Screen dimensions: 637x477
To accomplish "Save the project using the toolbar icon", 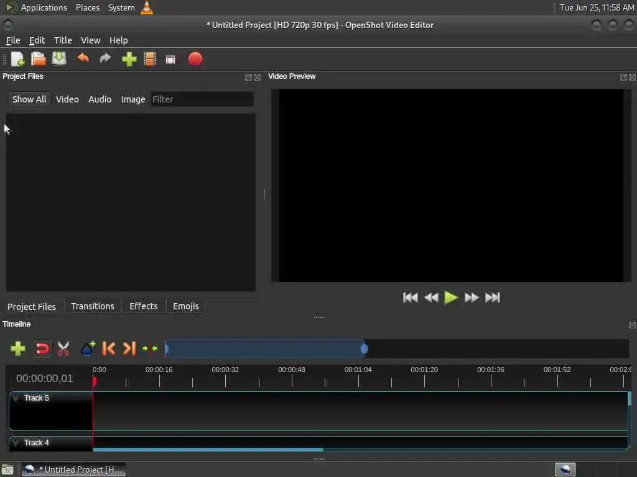I will (x=59, y=59).
